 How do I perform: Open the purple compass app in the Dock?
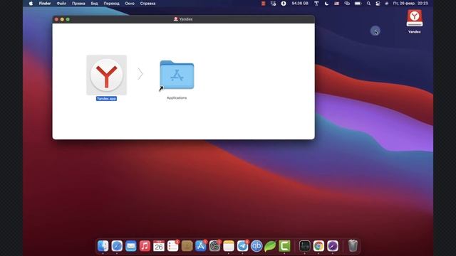(x=333, y=246)
